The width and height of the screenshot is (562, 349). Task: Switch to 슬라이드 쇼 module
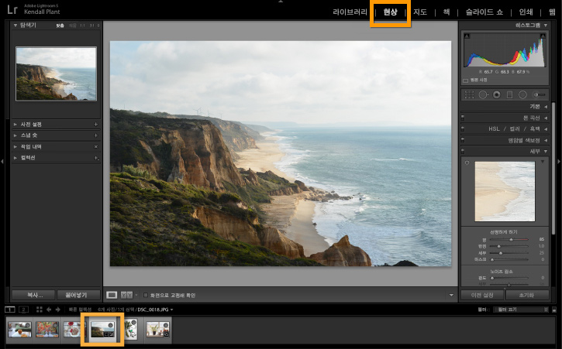pos(484,12)
